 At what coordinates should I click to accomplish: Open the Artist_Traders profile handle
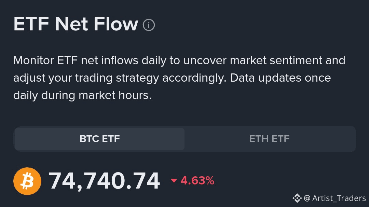click(x=339, y=198)
